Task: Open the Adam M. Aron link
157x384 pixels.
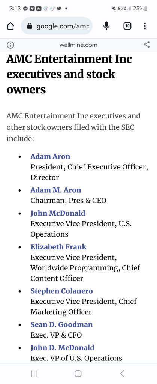Action: point(56,190)
